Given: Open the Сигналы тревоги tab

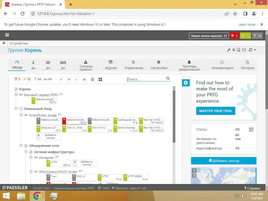Looking at the screenshot, I should pyautogui.click(x=86, y=65).
